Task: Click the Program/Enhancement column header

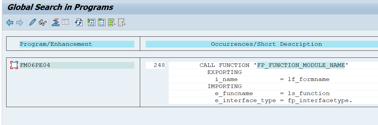Action: [x=56, y=44]
